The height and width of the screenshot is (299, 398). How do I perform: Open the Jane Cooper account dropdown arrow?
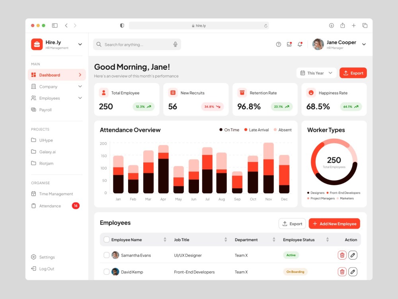tap(364, 44)
